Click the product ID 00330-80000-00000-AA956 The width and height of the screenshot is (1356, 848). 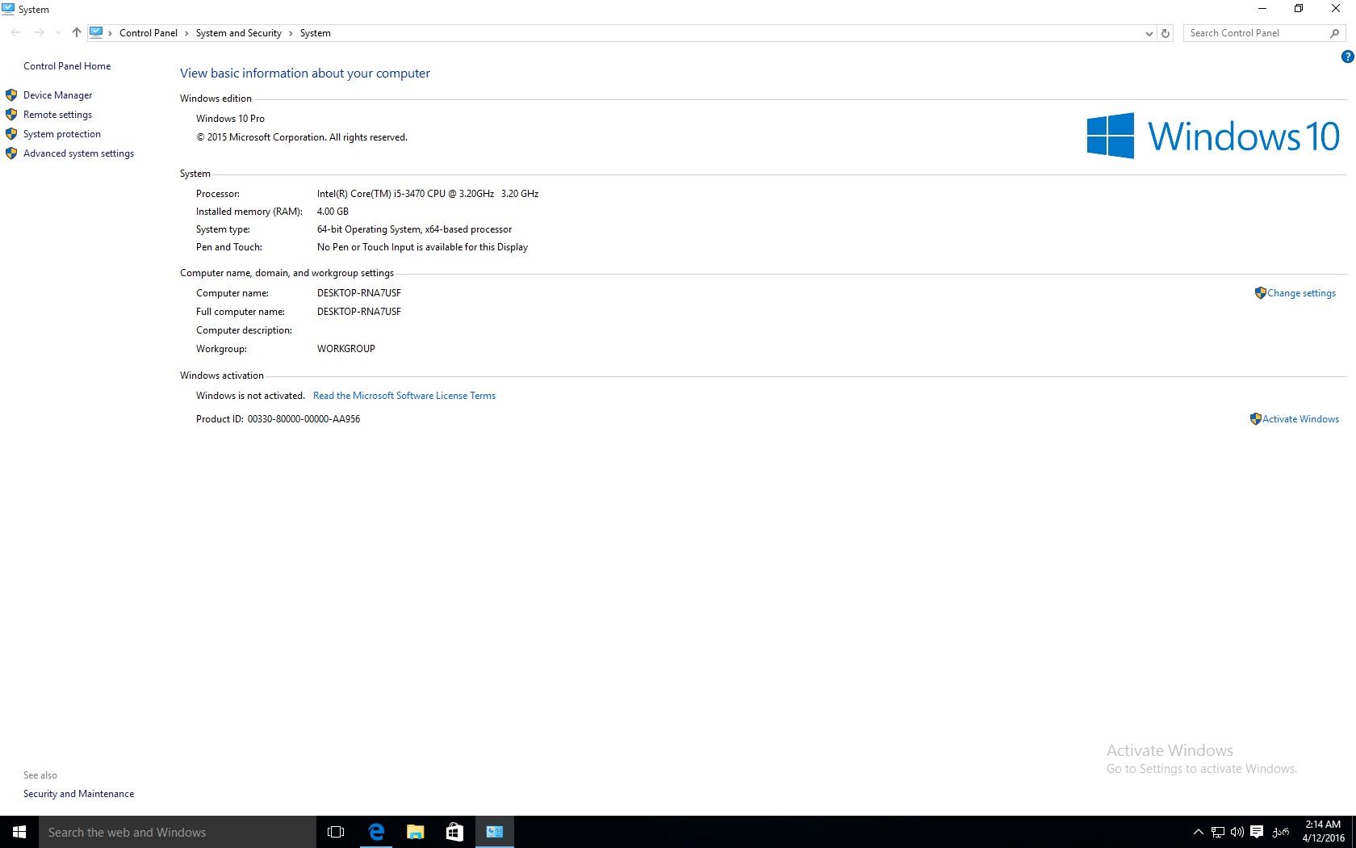303,419
